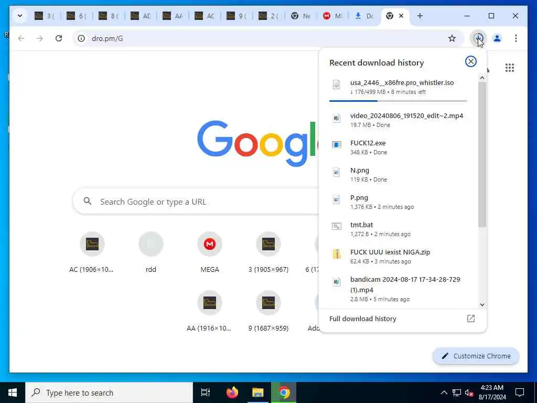537x403 pixels.
Task: Open the 348 KB exe download entry
Action: [399, 147]
